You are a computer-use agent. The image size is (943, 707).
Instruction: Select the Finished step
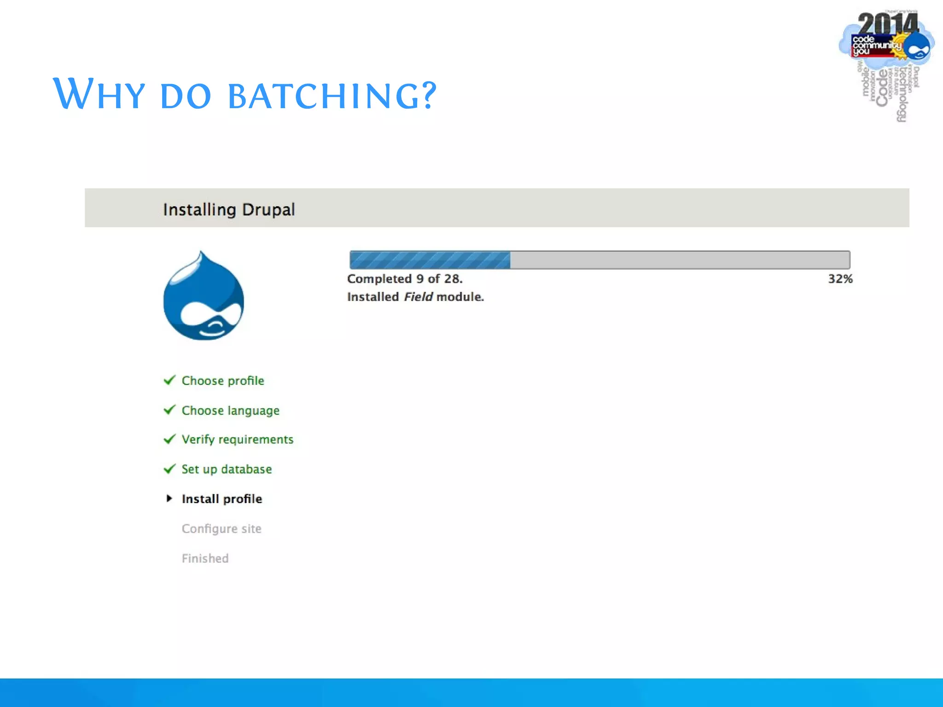tap(205, 558)
